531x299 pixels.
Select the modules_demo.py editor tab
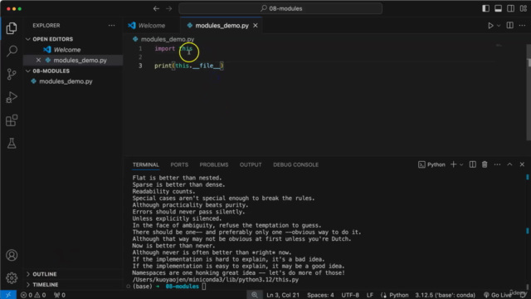tap(222, 26)
